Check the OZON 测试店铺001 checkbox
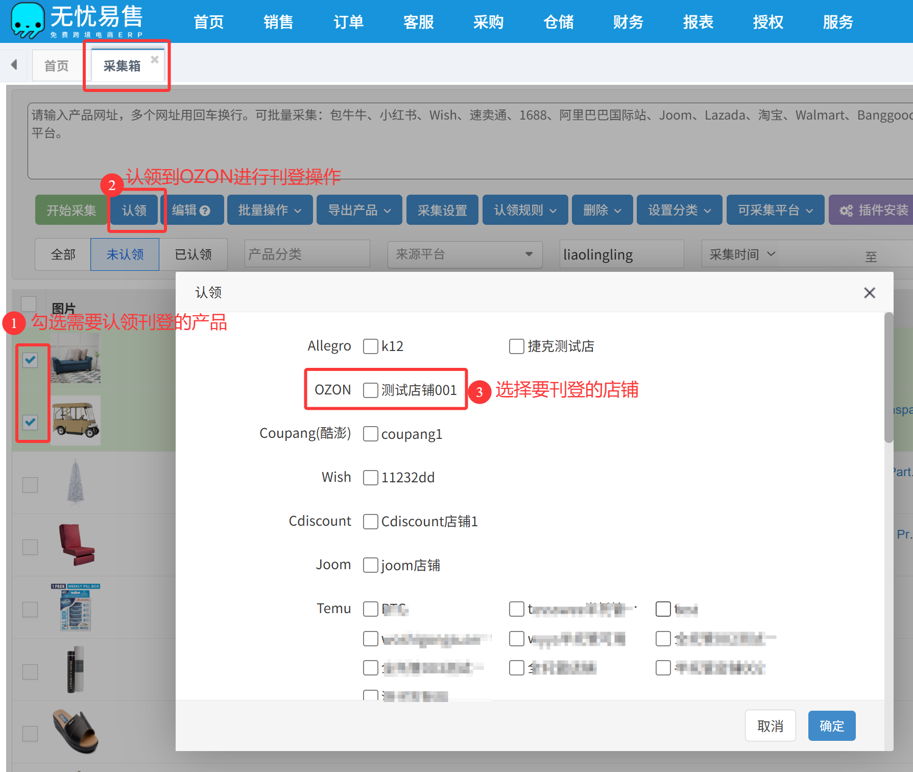The height and width of the screenshot is (772, 913). point(370,390)
